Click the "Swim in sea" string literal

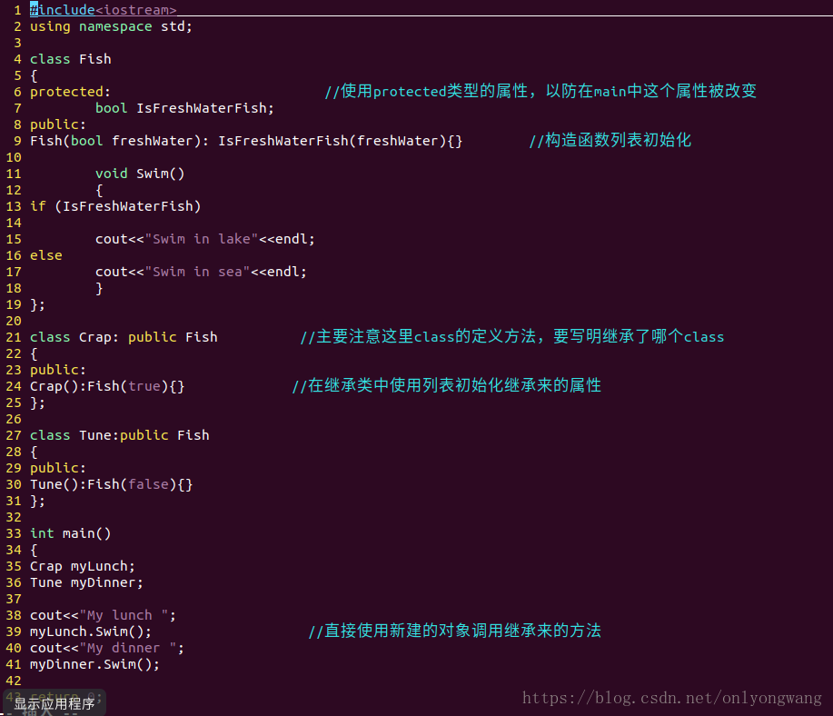198,272
